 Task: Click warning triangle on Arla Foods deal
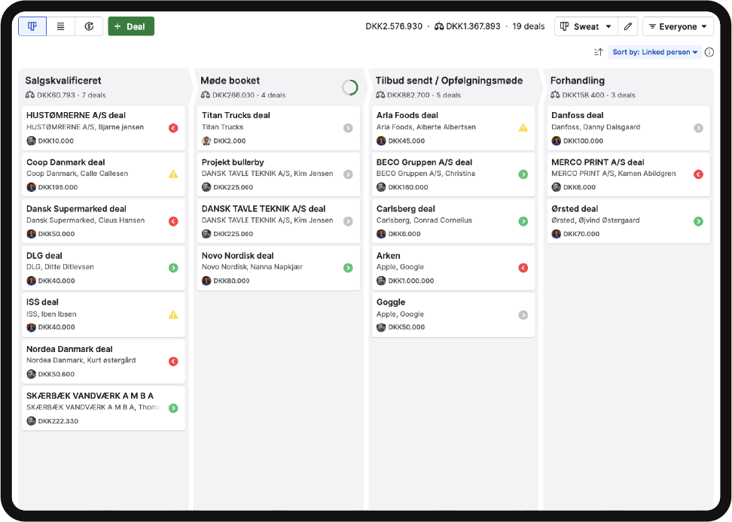pyautogui.click(x=523, y=128)
